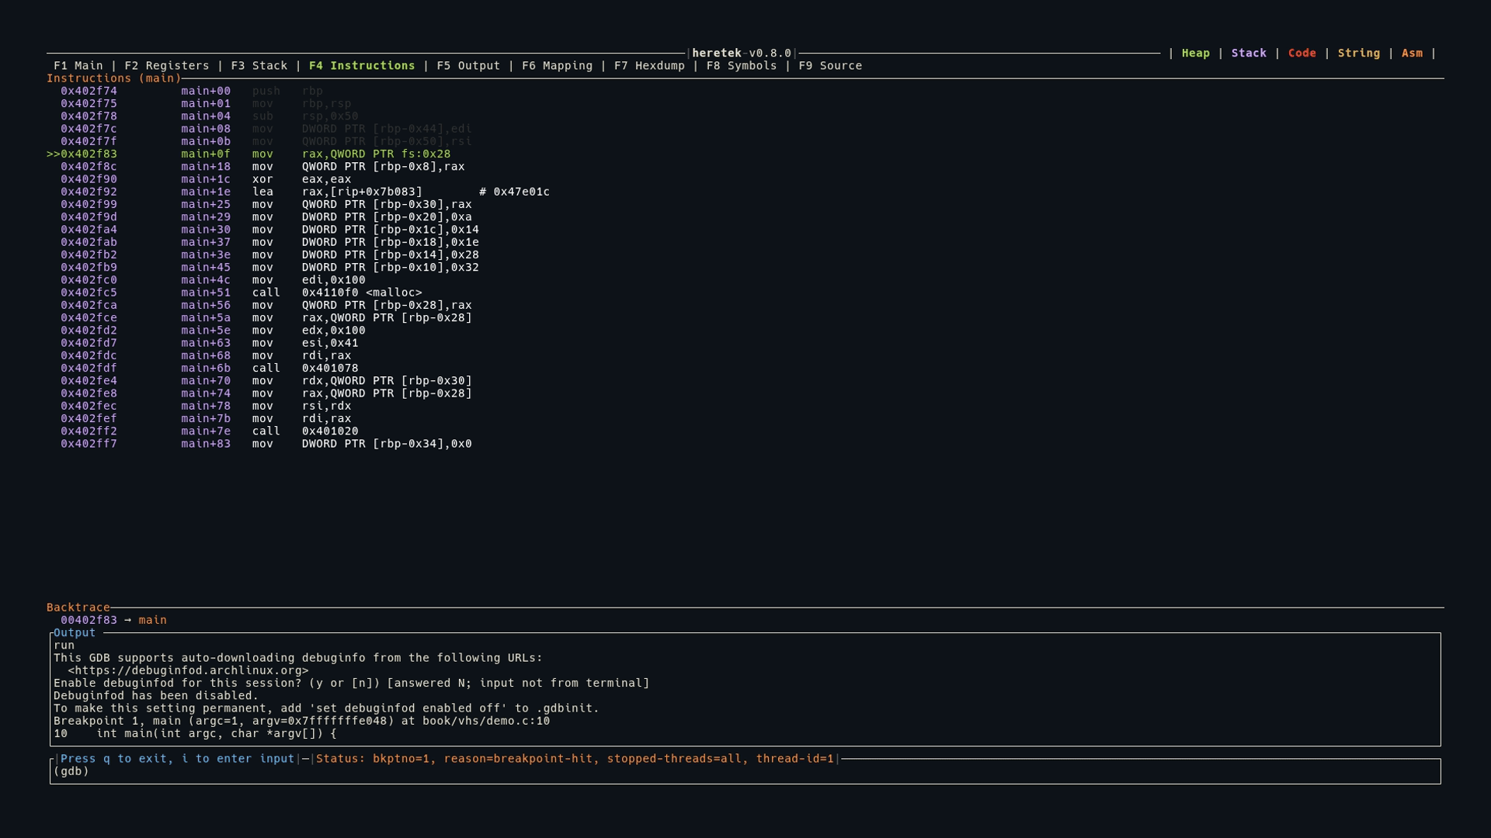Click the Backtrace panel title
This screenshot has height=838, width=1491.
tap(78, 608)
